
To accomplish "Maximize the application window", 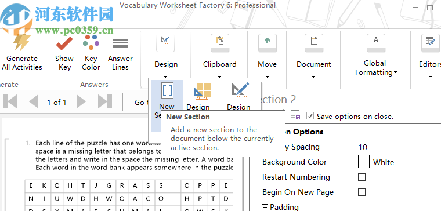I will (x=429, y=8).
